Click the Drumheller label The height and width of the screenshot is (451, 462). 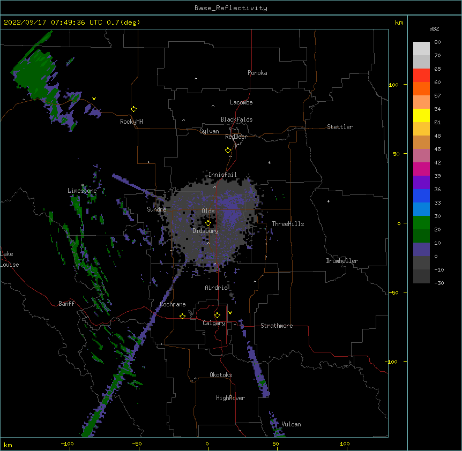pos(342,261)
